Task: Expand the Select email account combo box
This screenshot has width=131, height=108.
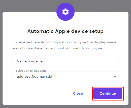Action: 65,77
